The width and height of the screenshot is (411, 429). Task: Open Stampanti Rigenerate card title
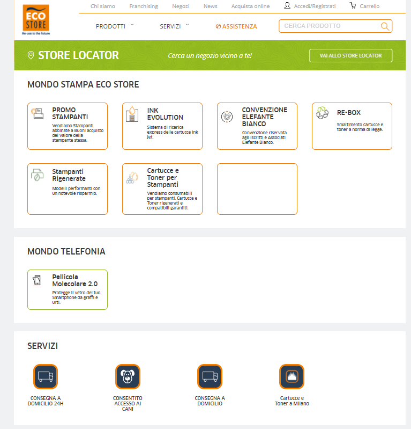pos(69,175)
